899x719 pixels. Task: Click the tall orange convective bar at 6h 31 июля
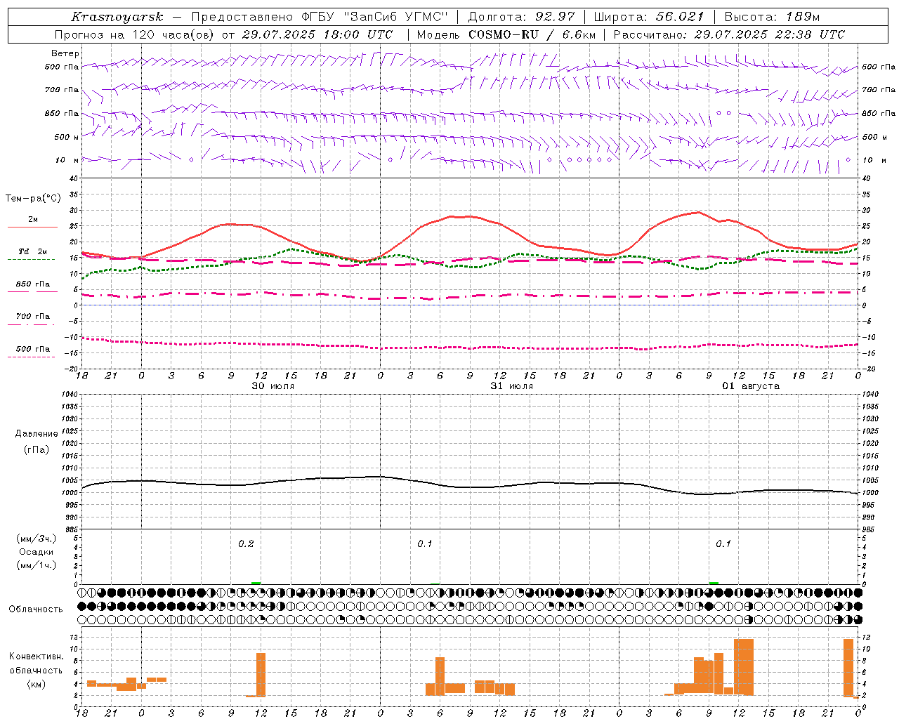coord(440,676)
